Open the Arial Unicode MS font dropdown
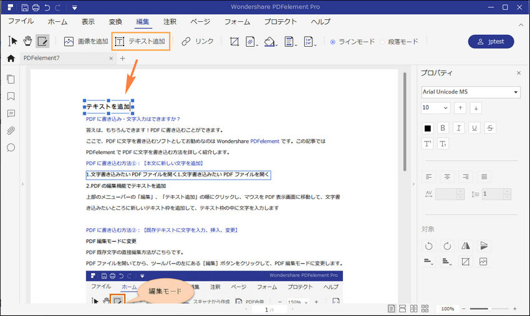The height and width of the screenshot is (316, 530). 471,92
